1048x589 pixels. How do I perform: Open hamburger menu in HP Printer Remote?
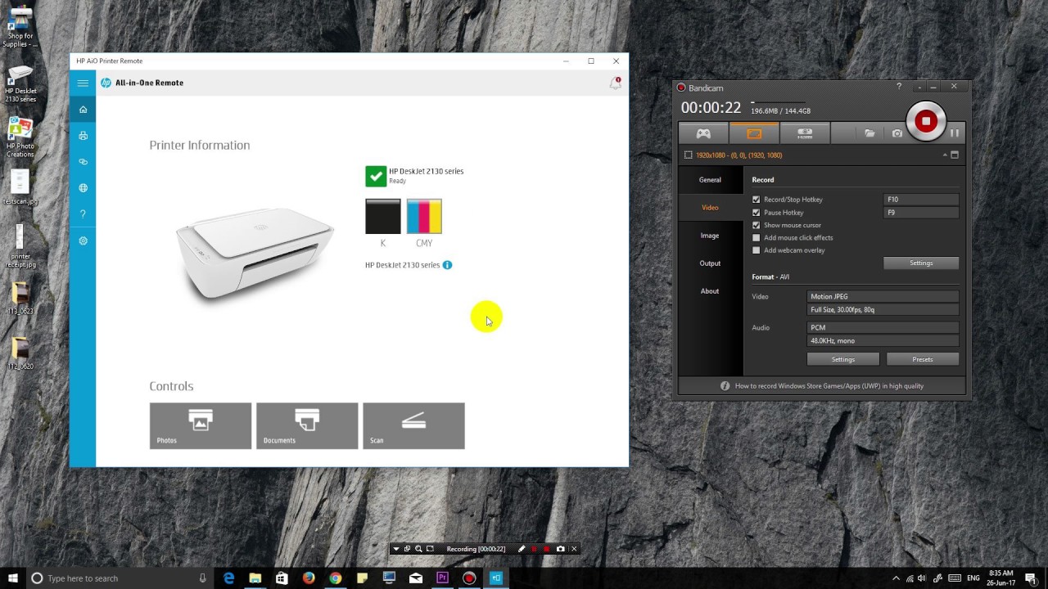[83, 83]
